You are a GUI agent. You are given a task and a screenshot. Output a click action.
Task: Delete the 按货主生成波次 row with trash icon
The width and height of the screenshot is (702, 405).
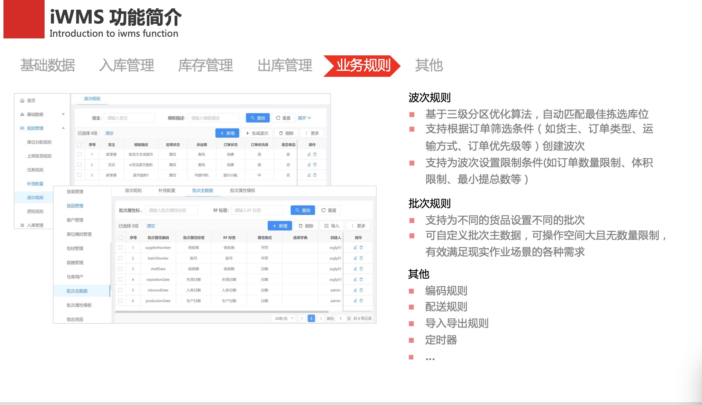click(x=315, y=154)
